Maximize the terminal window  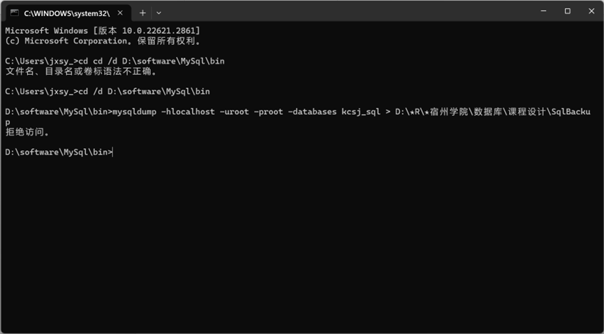[567, 11]
